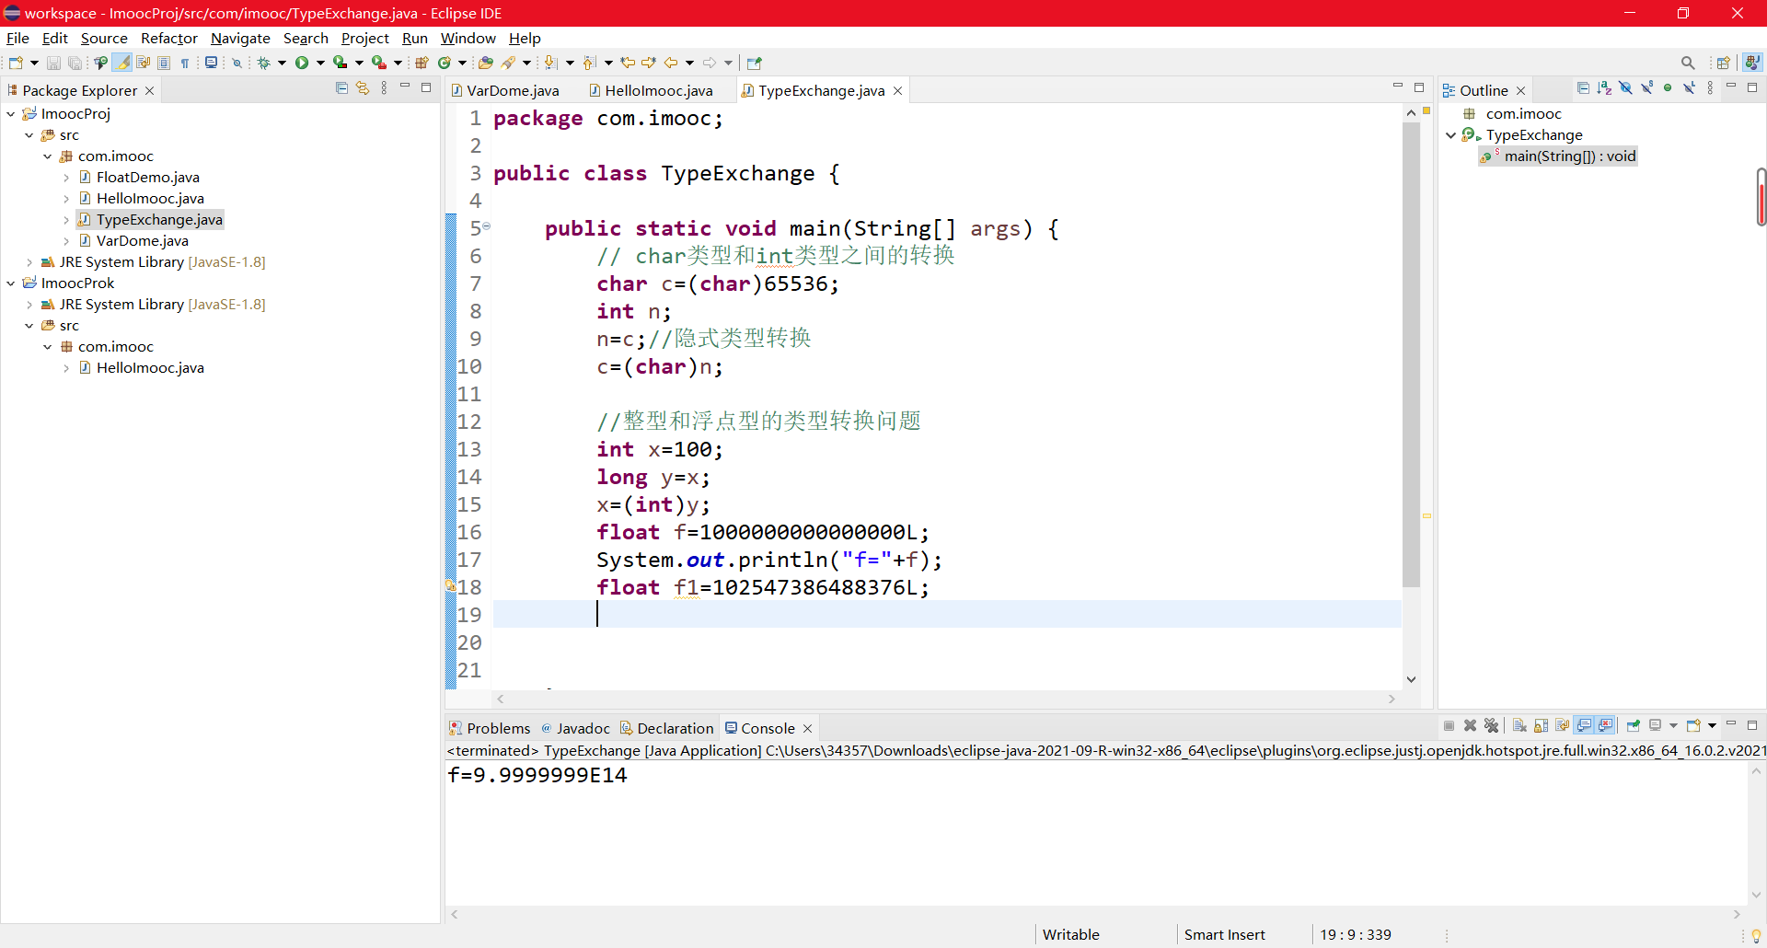The height and width of the screenshot is (948, 1767).
Task: Toggle Link with Editor in Package Explorer
Action: 363,88
